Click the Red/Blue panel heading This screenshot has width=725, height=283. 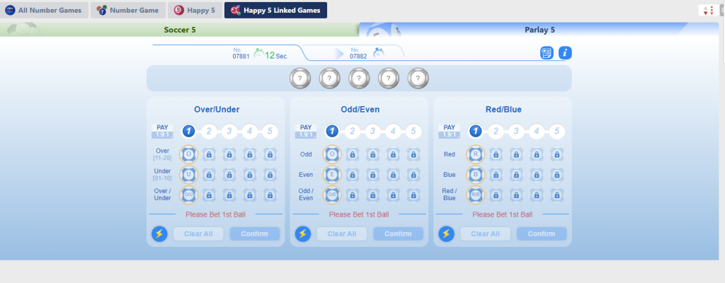tap(503, 110)
